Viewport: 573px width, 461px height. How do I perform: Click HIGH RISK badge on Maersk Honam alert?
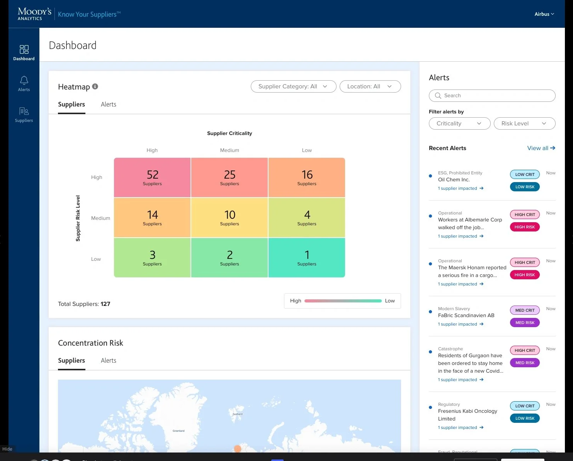[525, 275]
